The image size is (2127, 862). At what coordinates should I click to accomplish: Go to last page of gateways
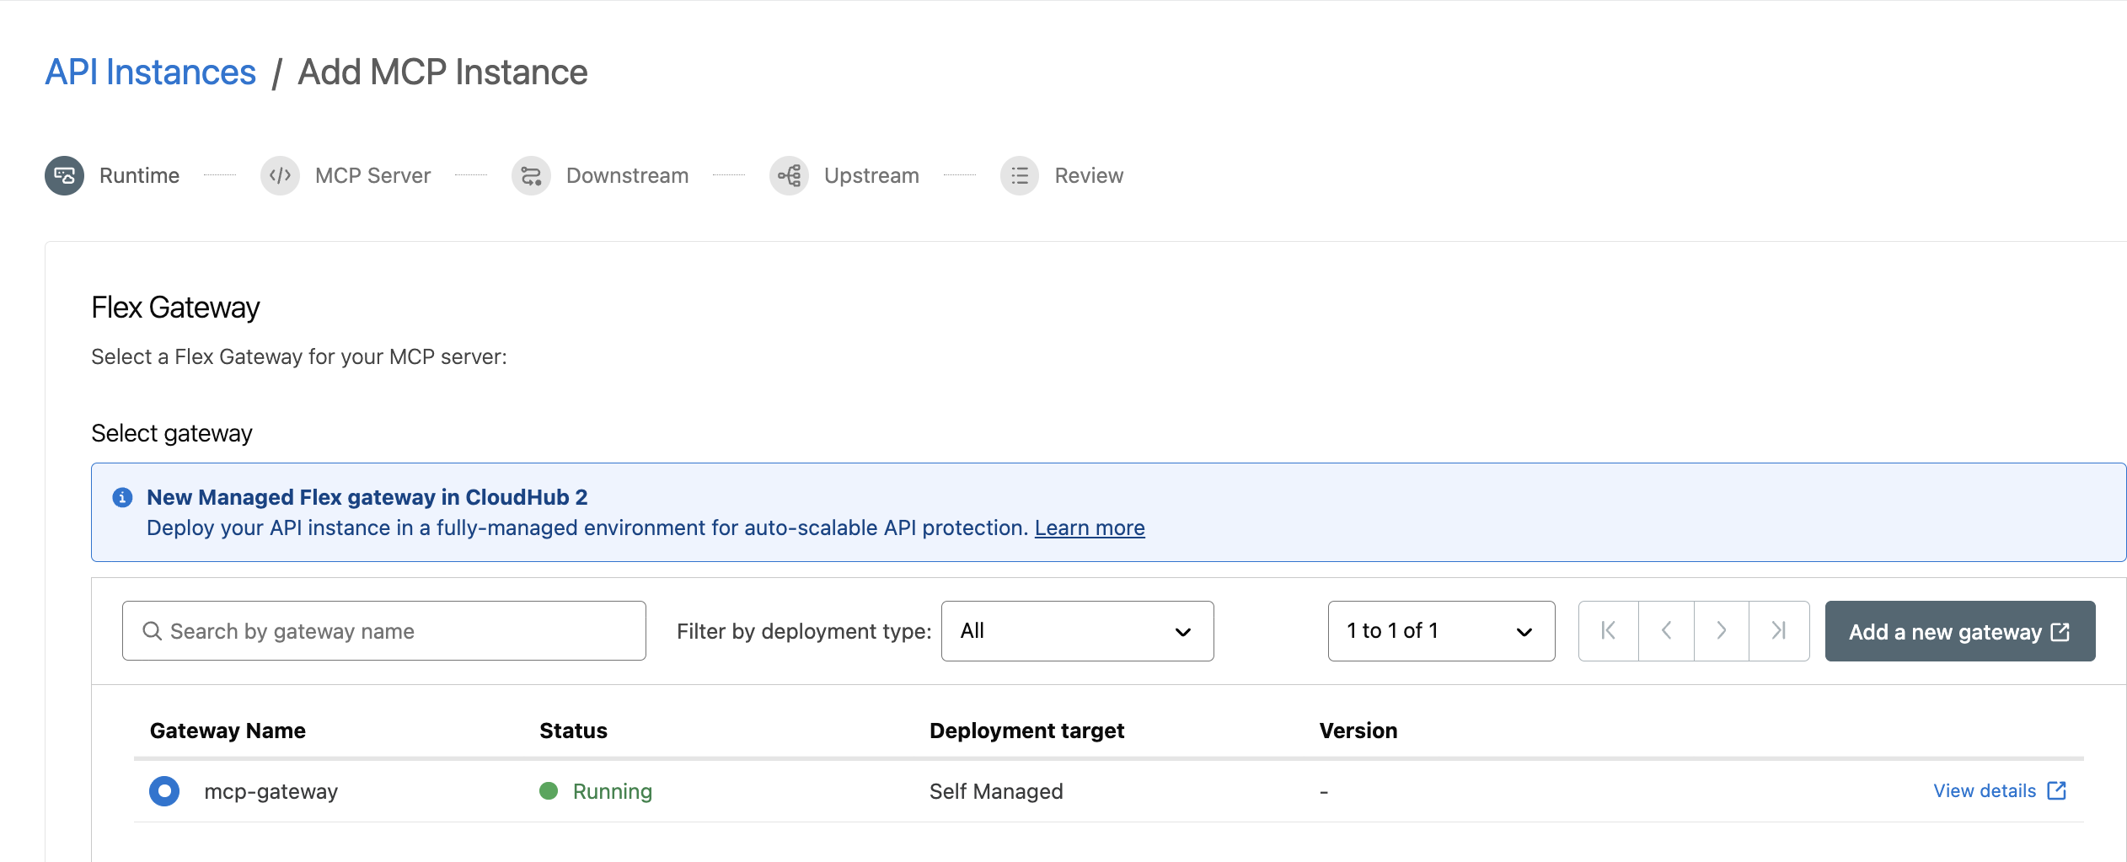[x=1779, y=630]
